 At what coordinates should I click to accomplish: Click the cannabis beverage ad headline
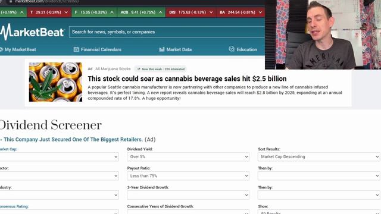tap(187, 78)
